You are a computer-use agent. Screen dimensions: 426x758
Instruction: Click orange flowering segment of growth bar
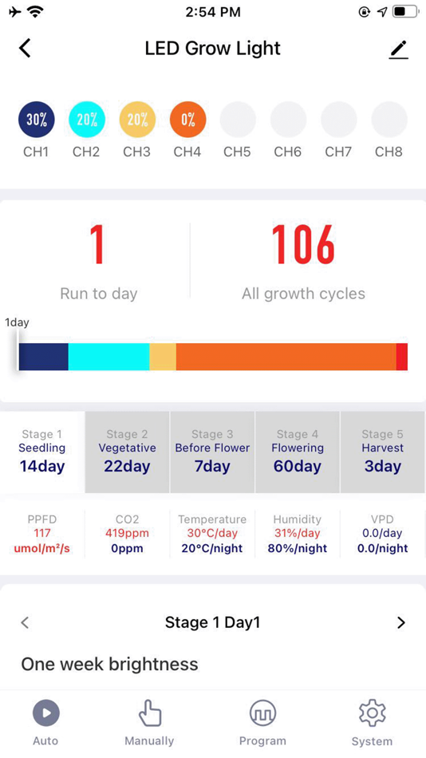286,357
